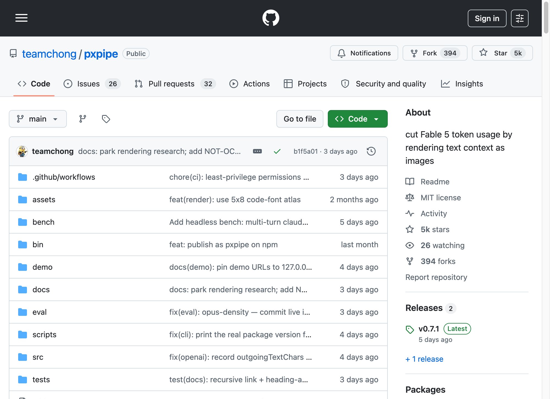Open the Actions tab
This screenshot has height=399, width=550.
click(x=249, y=84)
